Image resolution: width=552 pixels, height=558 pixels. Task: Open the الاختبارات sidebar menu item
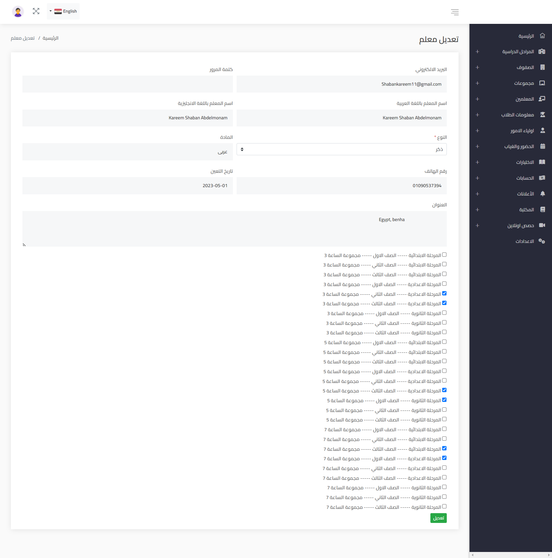pyautogui.click(x=525, y=162)
